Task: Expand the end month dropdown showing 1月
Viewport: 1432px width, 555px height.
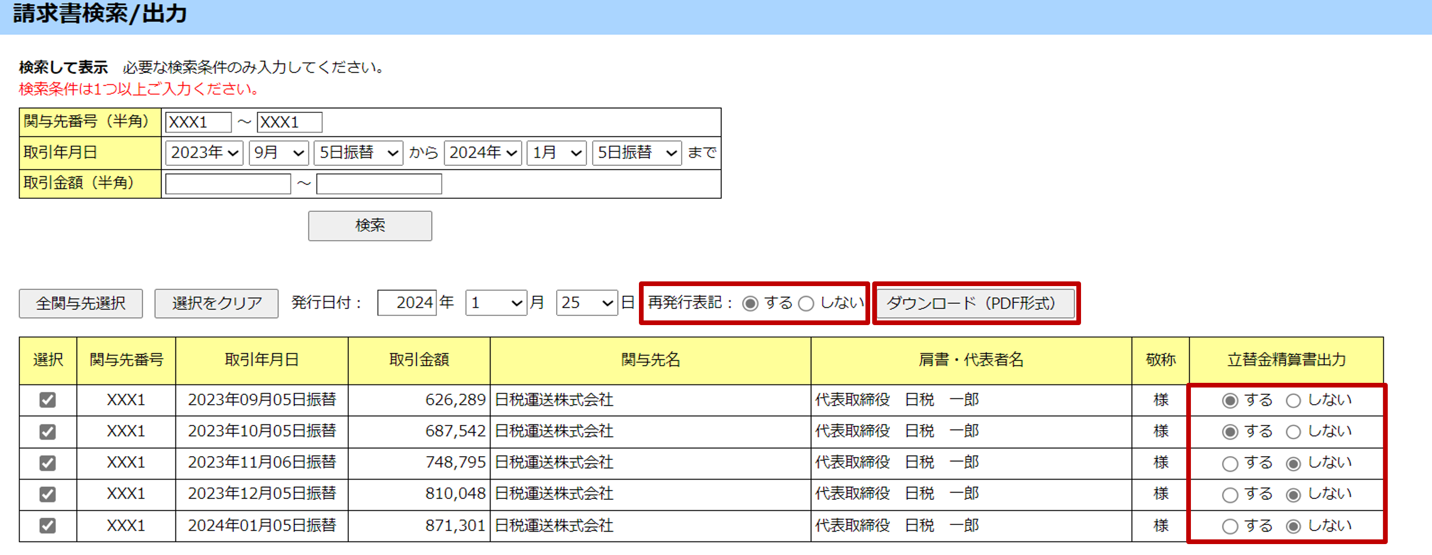Action: [x=557, y=153]
